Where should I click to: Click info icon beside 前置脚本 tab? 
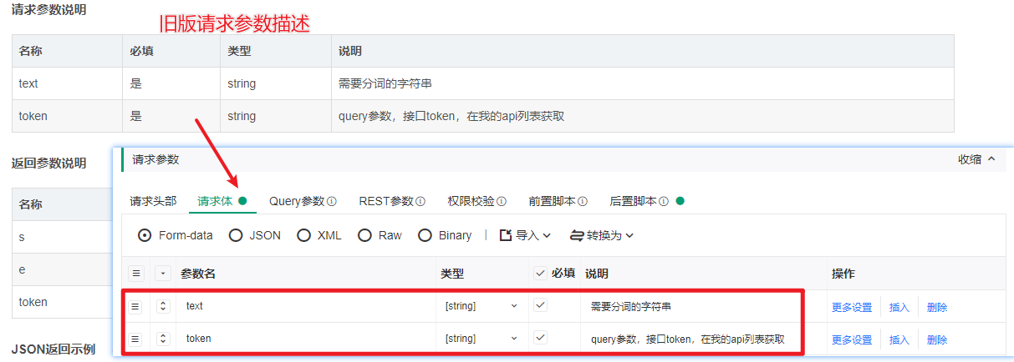click(583, 201)
